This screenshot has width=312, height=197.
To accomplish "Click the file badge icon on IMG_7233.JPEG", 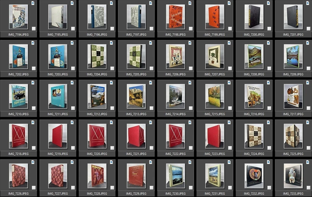I will (x=308, y=162).
